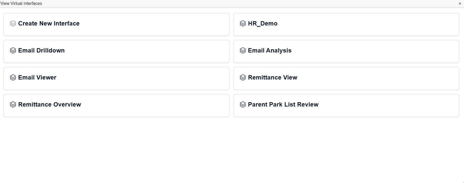Close the View Virtual Interfaces dialog
Screen dimensions: 464x183
point(460,4)
